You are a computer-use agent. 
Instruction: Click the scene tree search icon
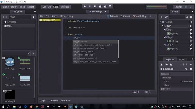click(x=187, y=17)
